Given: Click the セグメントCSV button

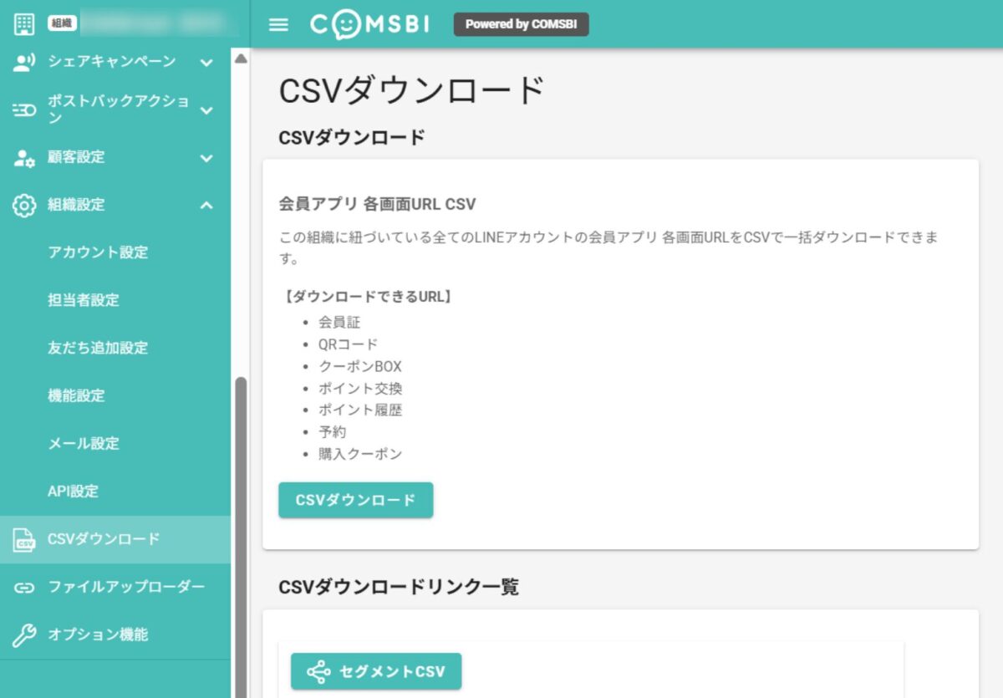Looking at the screenshot, I should click(376, 671).
